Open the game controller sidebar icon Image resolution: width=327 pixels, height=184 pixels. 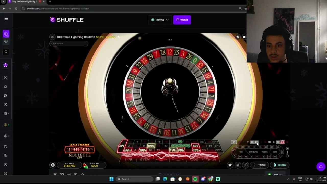tap(5, 146)
